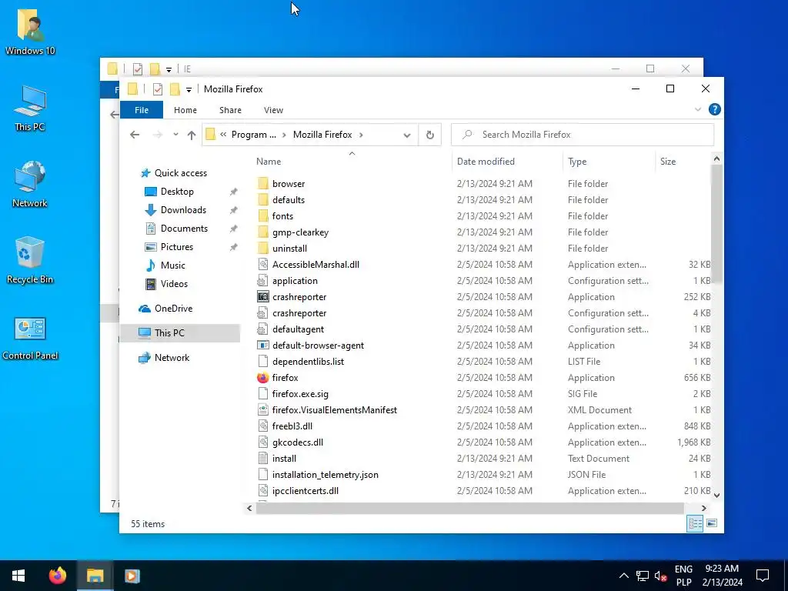Switch to Large icons view in status bar
The width and height of the screenshot is (788, 591).
click(712, 523)
